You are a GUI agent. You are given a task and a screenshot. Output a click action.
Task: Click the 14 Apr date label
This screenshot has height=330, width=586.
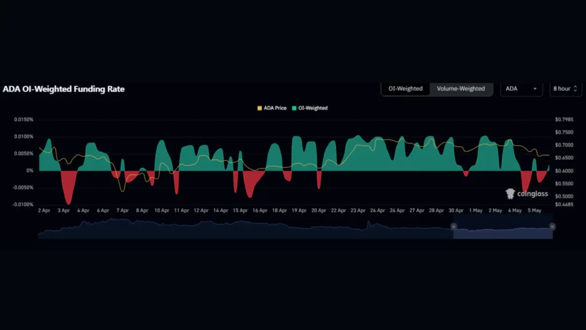[x=220, y=210]
